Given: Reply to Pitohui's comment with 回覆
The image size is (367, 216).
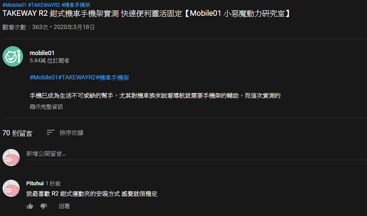Looking at the screenshot, I should (64, 206).
